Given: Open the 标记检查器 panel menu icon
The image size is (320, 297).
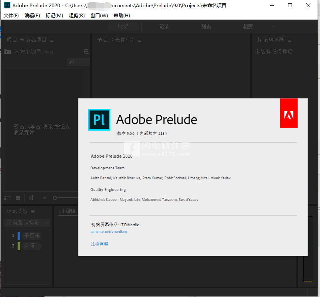Looking at the screenshot, I should (290, 40).
